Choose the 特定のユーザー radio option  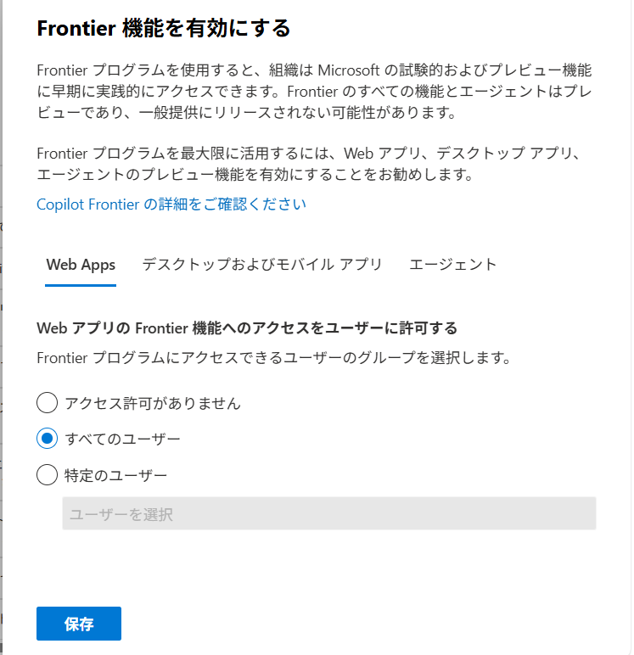(x=47, y=475)
